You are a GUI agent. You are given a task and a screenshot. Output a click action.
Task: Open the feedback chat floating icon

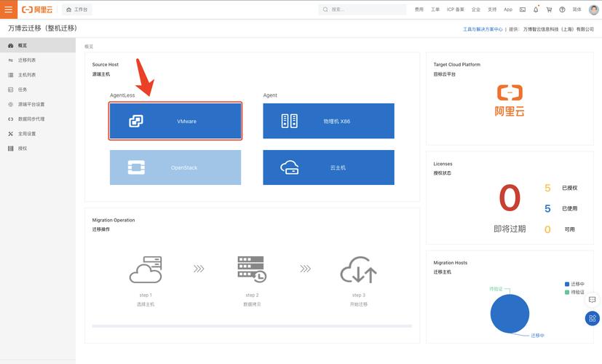[x=593, y=299]
